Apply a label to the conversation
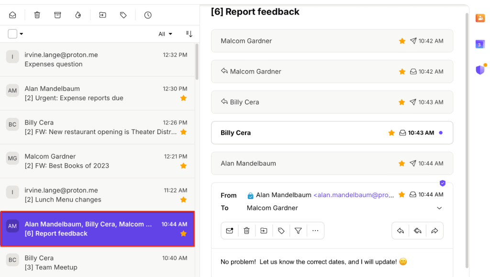This screenshot has width=490, height=277. click(123, 15)
